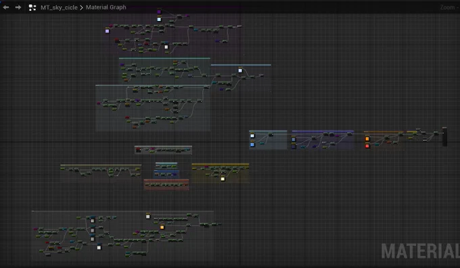Go back with the left arrow button
Image resolution: width=460 pixels, height=268 pixels.
point(6,7)
